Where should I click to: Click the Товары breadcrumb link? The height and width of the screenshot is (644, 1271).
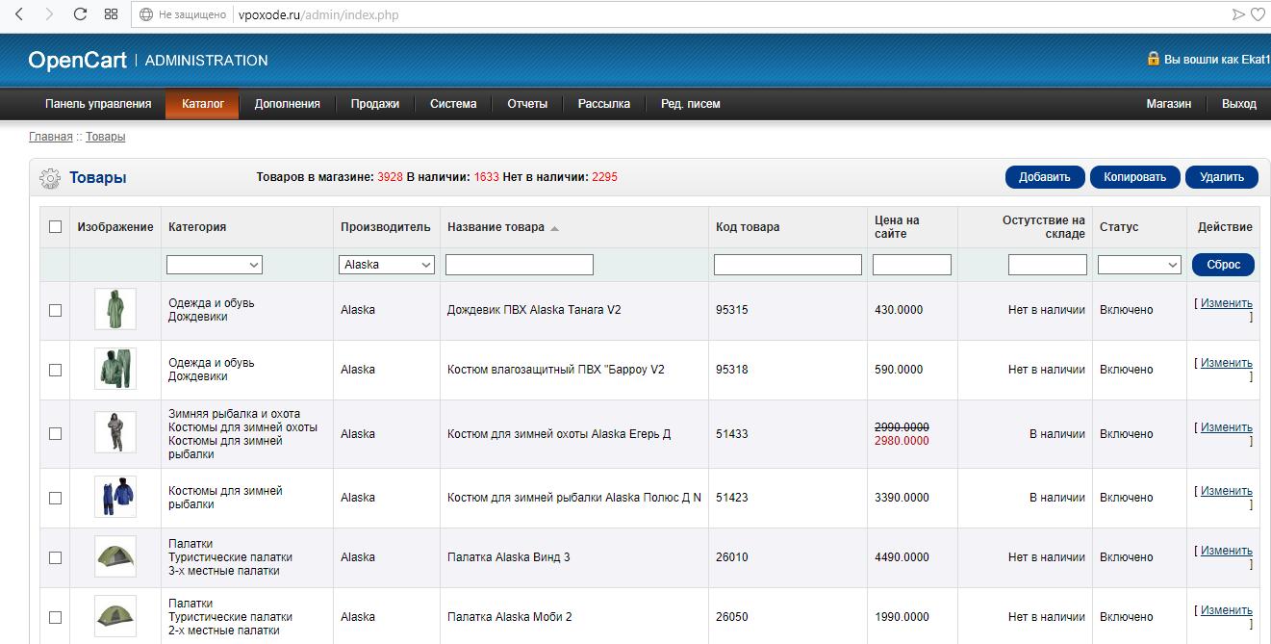pyautogui.click(x=106, y=137)
